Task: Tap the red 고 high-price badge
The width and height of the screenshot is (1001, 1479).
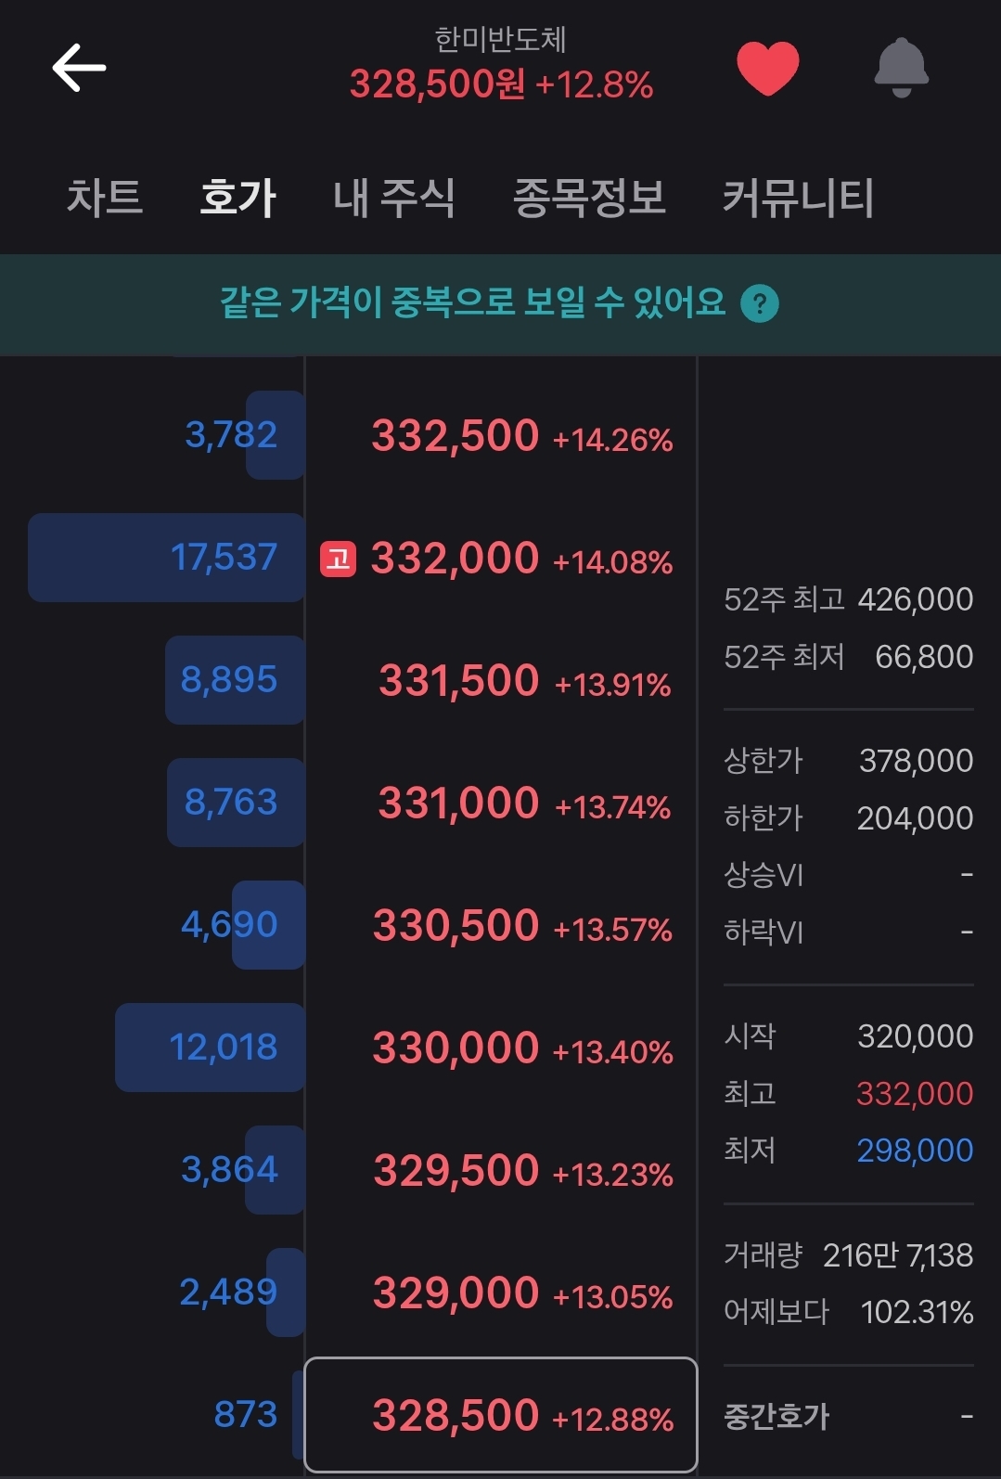Action: tap(338, 559)
